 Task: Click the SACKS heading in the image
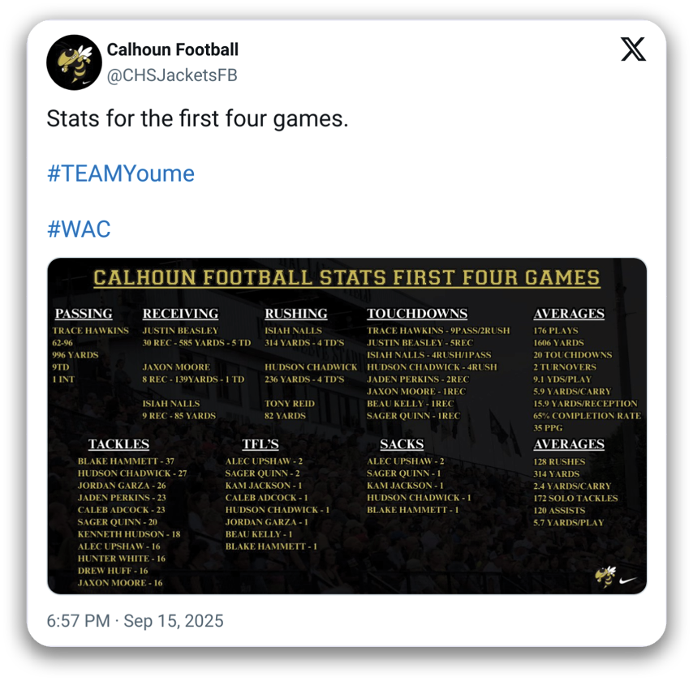(x=402, y=444)
